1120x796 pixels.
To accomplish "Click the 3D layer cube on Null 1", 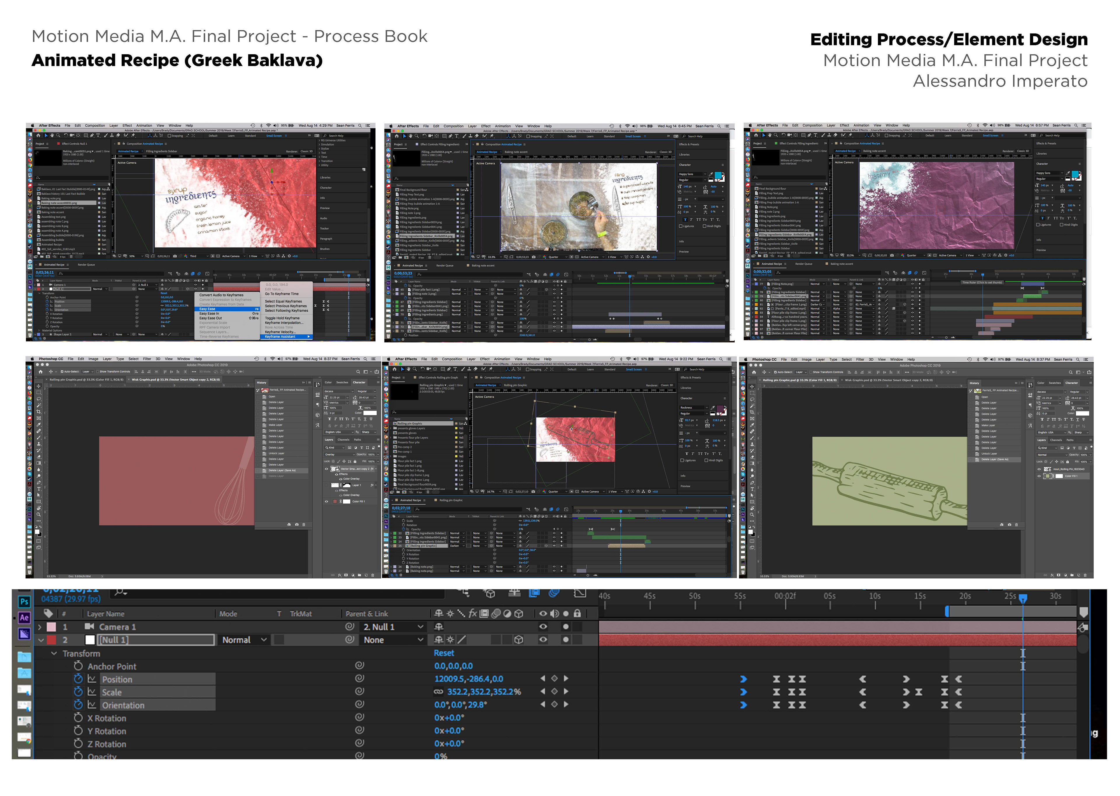I will [x=519, y=640].
